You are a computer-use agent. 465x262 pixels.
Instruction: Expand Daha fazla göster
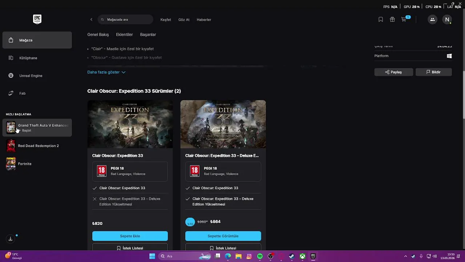pos(106,72)
